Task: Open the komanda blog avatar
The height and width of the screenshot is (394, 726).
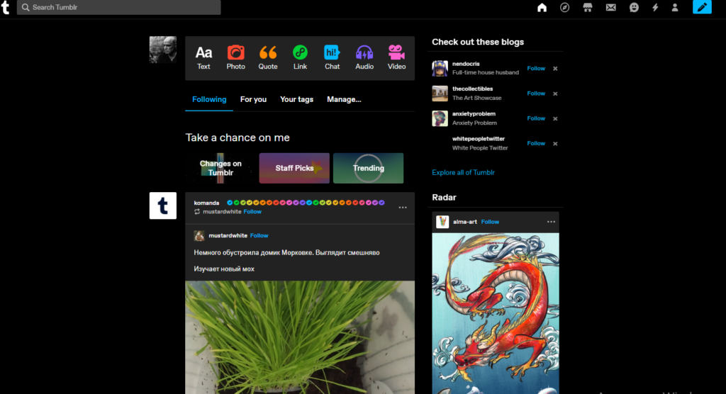Action: (x=163, y=206)
